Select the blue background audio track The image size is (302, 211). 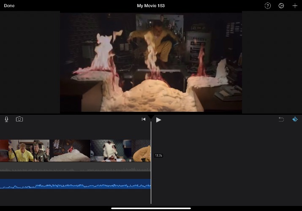pos(75,184)
